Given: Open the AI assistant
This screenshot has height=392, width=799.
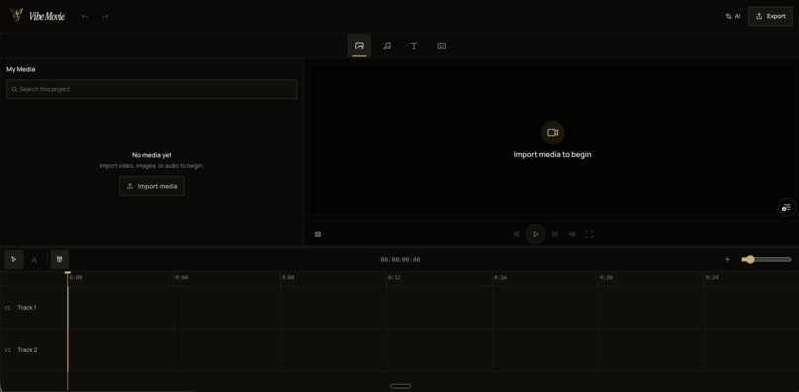Looking at the screenshot, I should tap(733, 16).
